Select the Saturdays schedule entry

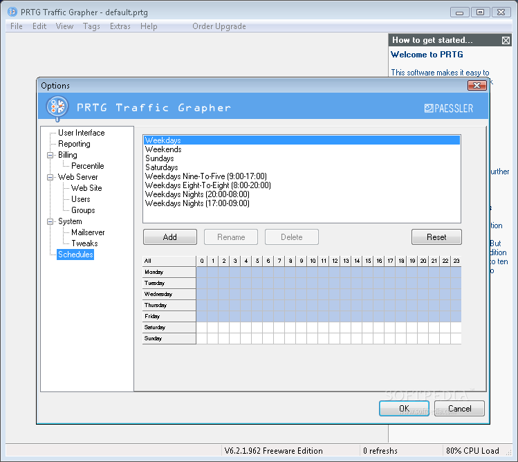point(302,167)
